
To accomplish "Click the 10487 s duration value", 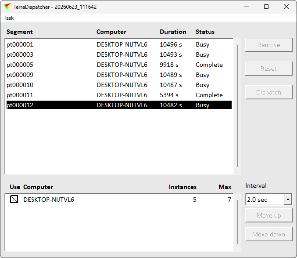I will [x=171, y=85].
